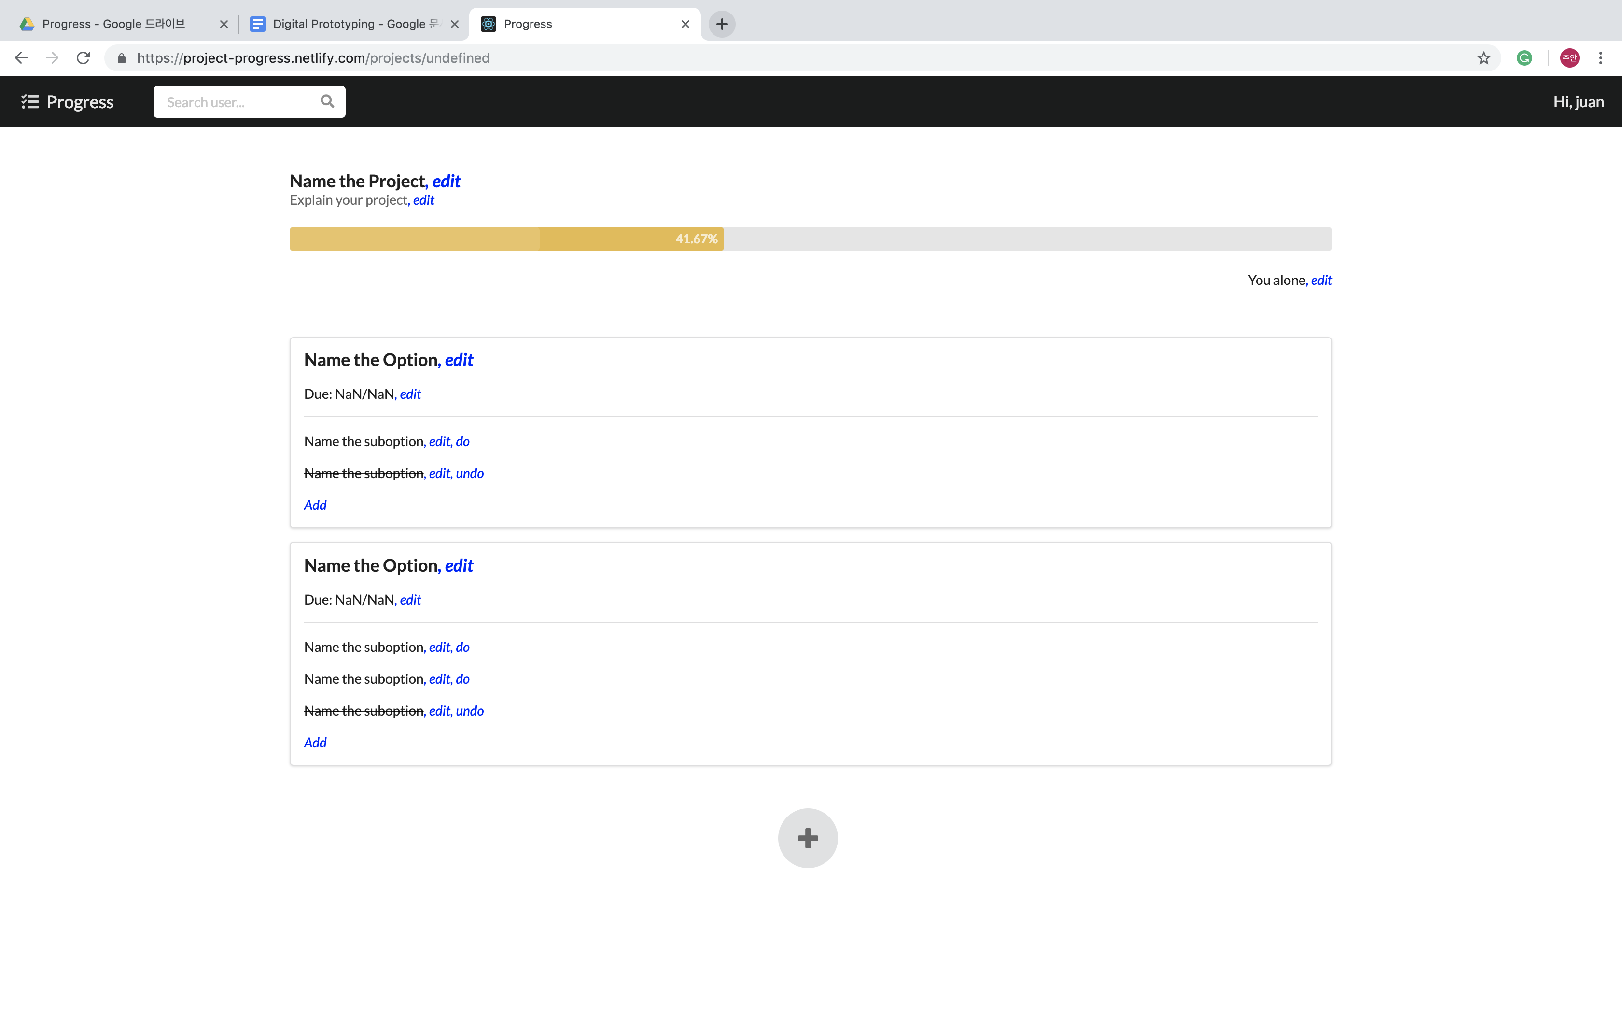Click the Progress checklist logo icon
Screen dimensions: 1622x1014
29,101
